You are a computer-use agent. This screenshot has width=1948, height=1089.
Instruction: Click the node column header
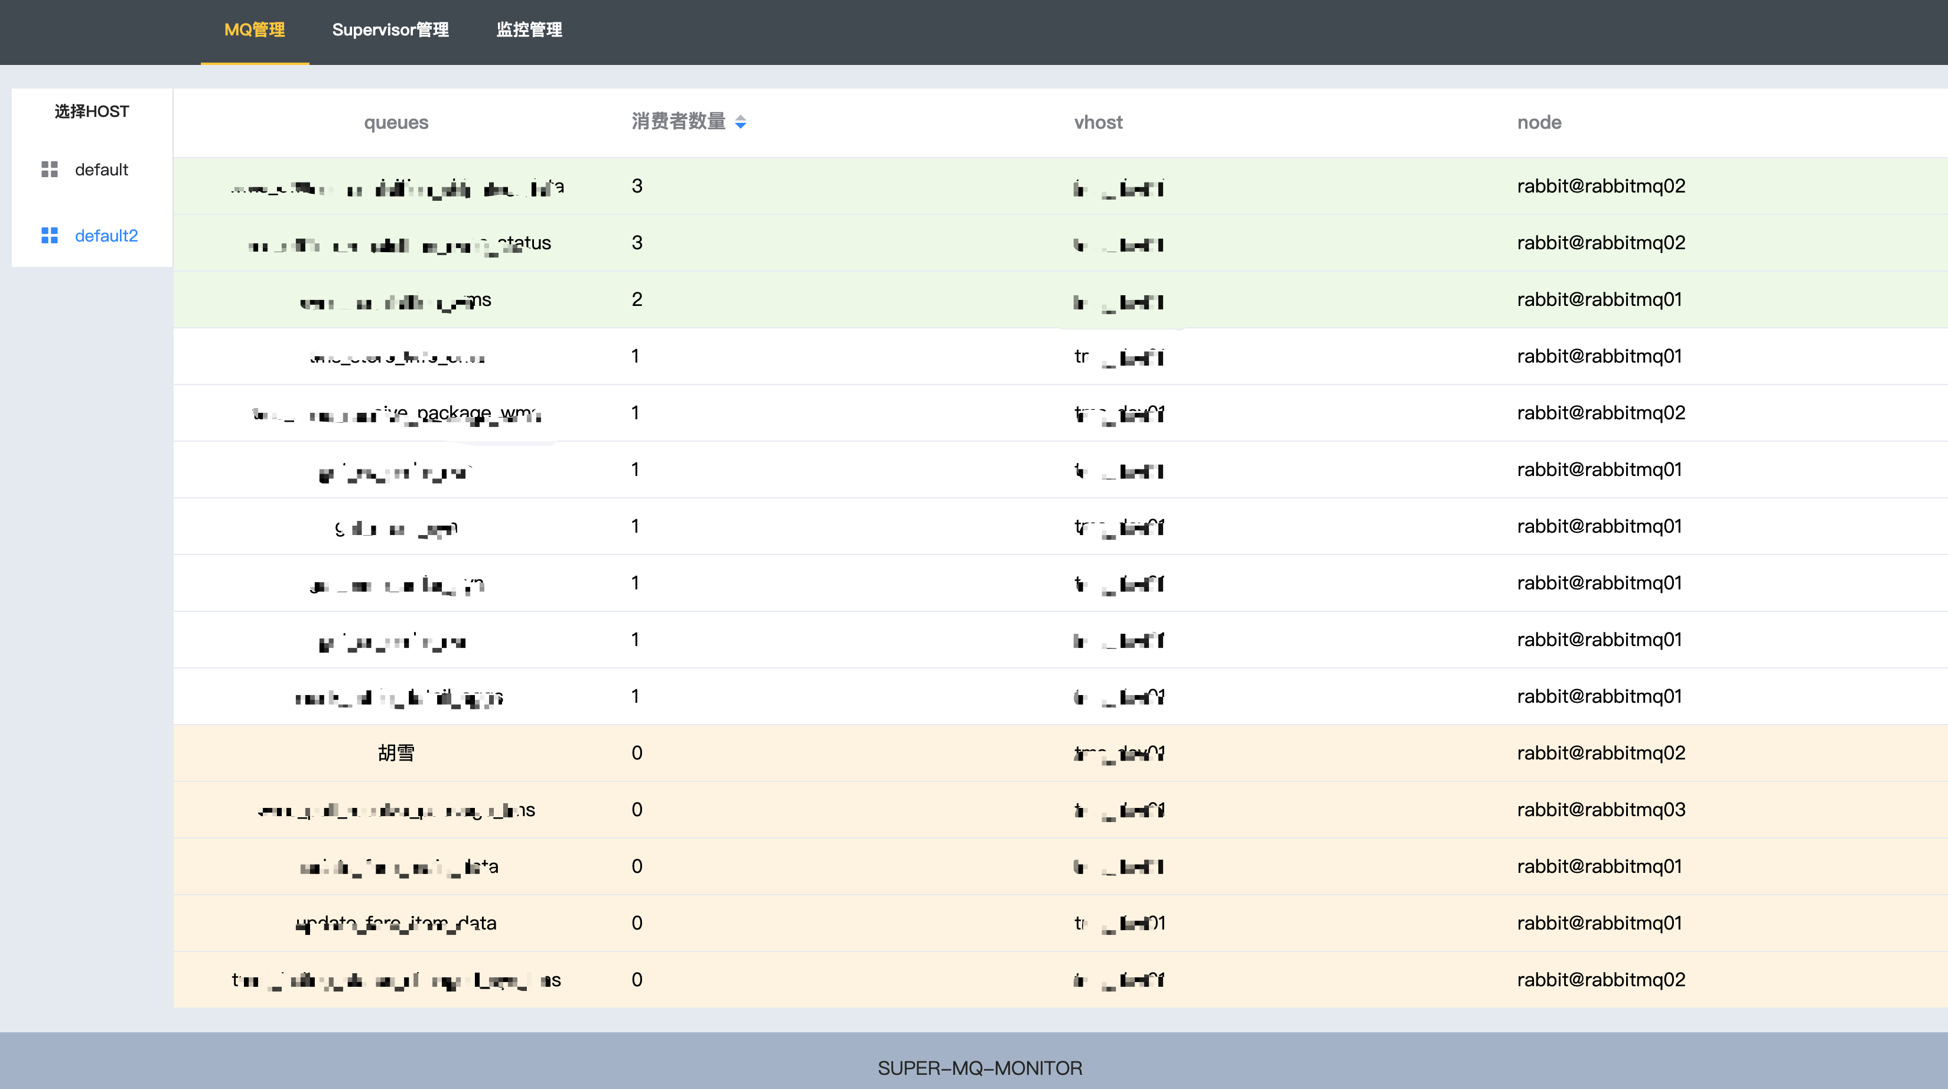tap(1538, 122)
